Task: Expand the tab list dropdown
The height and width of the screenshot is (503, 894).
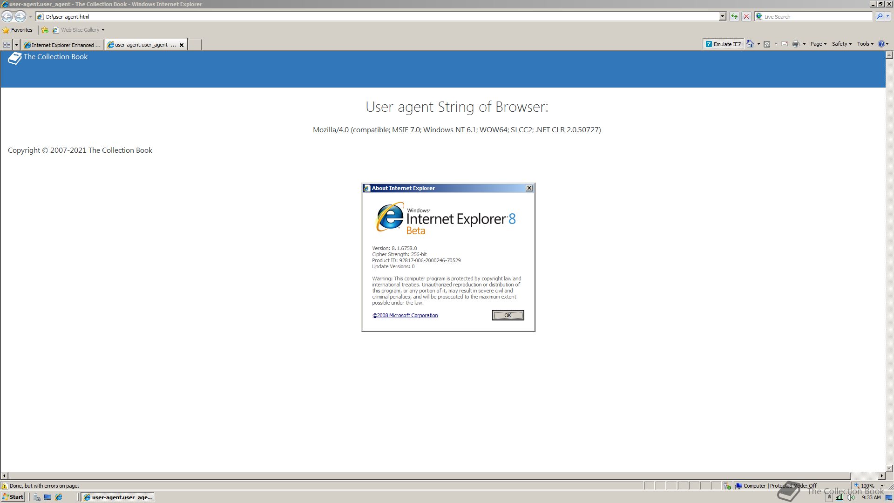Action: click(16, 45)
